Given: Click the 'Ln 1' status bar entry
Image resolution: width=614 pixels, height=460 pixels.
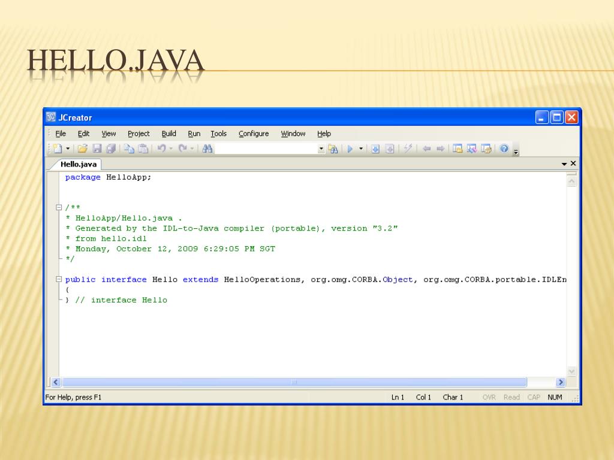Looking at the screenshot, I should (x=398, y=398).
